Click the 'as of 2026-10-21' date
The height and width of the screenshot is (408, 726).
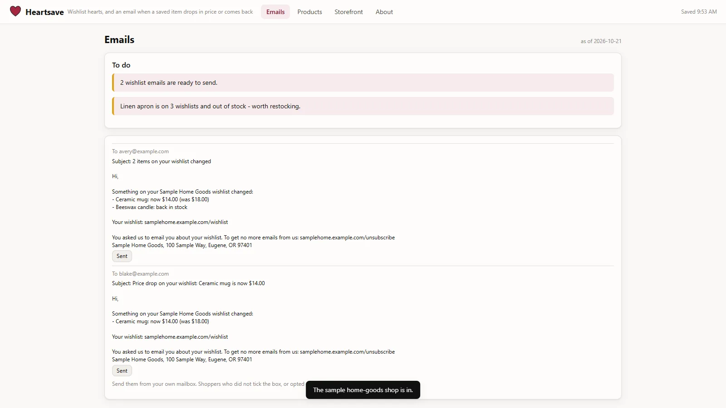(x=601, y=41)
